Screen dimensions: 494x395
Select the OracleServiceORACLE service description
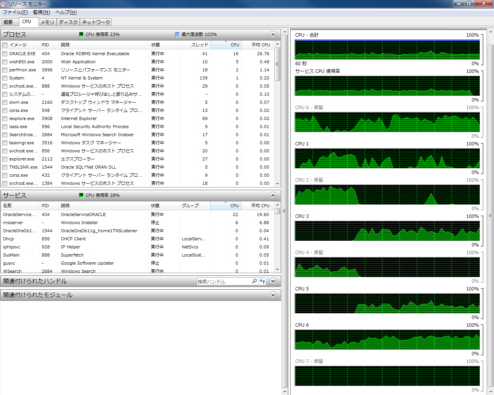(83, 214)
